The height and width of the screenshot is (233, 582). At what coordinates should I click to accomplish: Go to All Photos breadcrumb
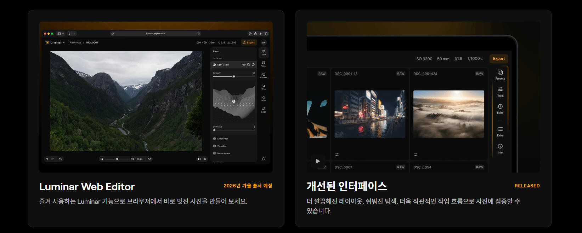point(75,42)
